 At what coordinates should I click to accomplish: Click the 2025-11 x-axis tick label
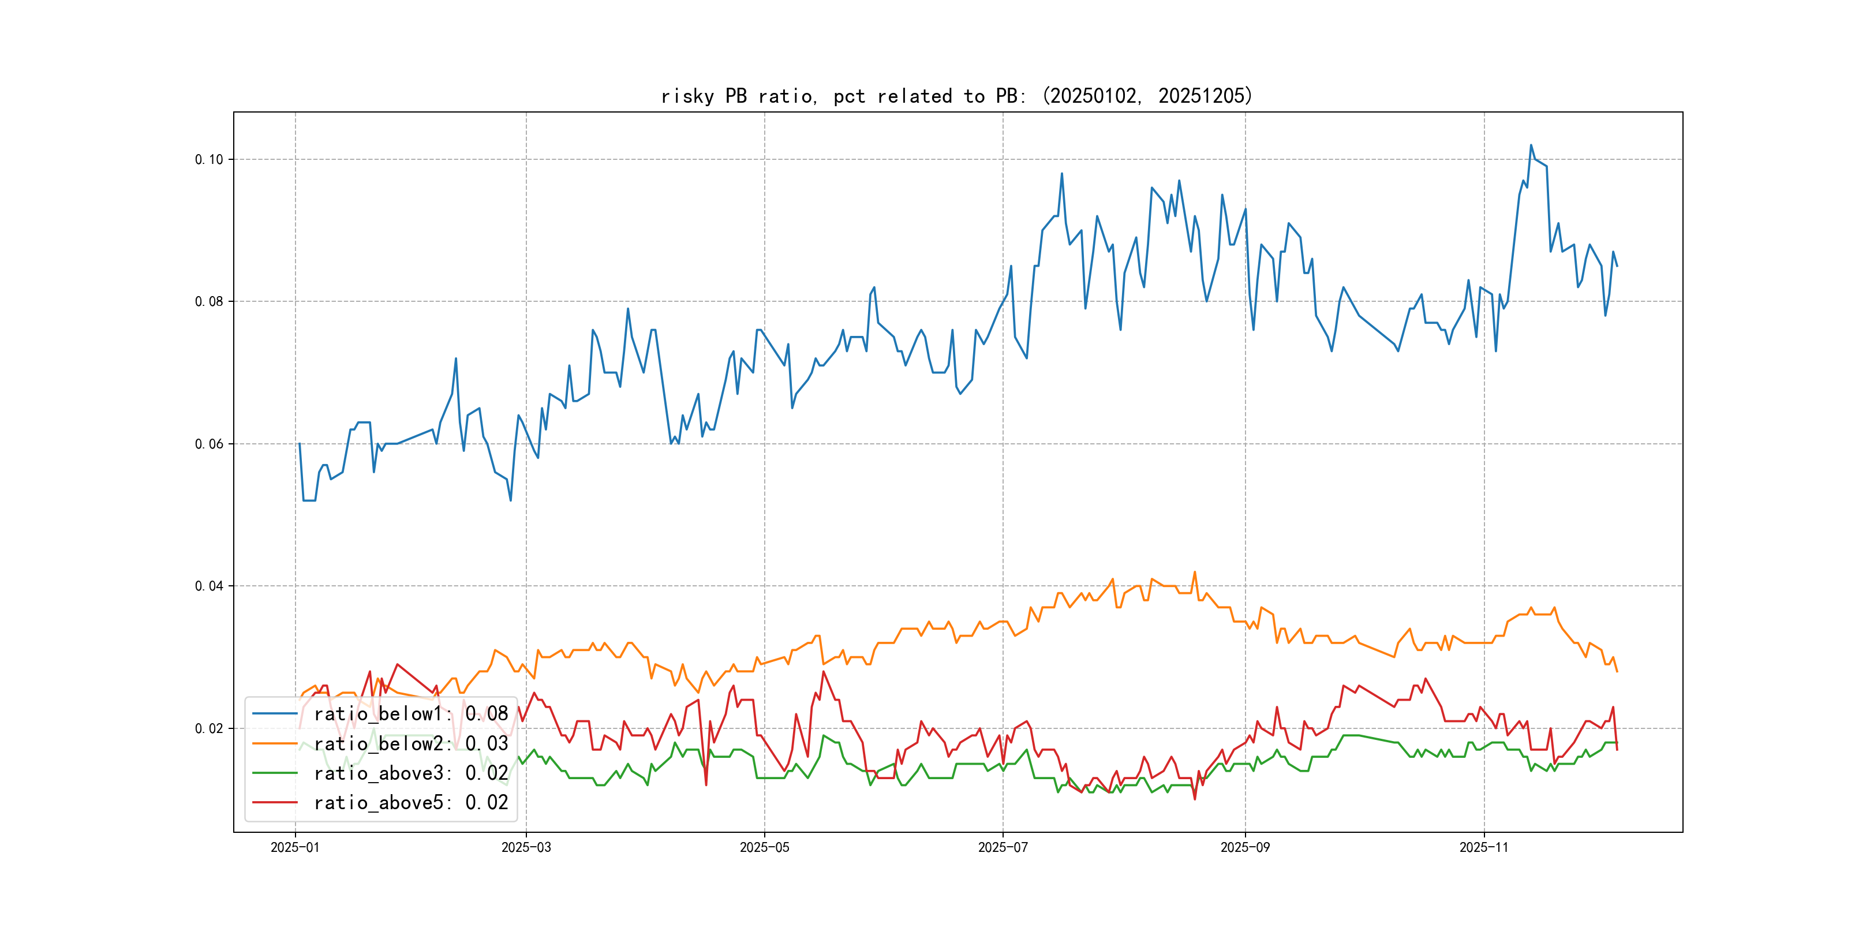[1483, 847]
